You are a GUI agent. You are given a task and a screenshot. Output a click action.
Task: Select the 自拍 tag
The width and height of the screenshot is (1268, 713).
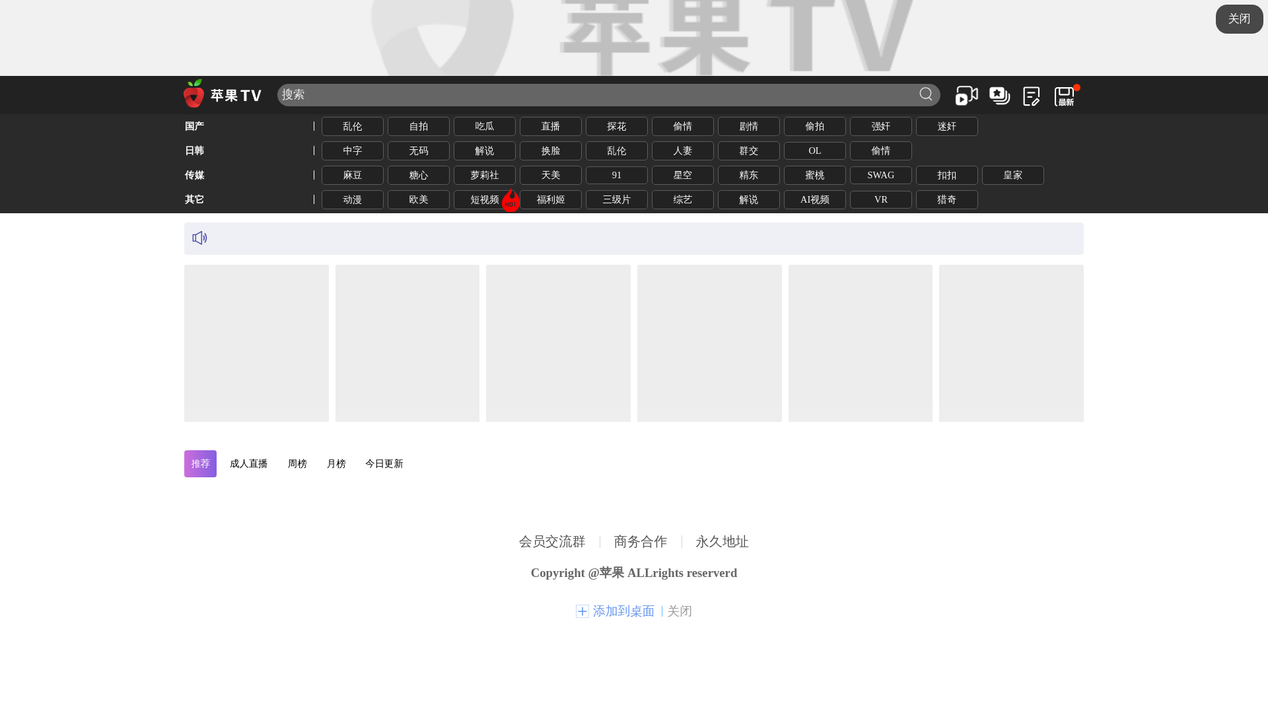coord(419,127)
